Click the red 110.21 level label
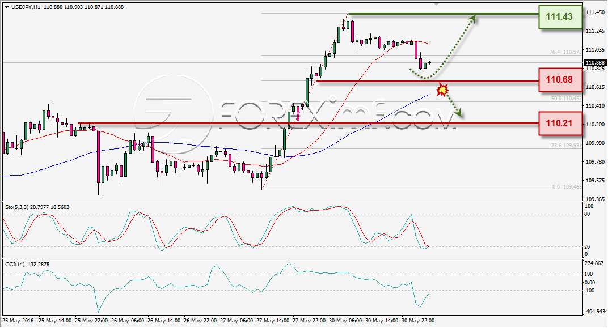The height and width of the screenshot is (328, 608). click(560, 123)
